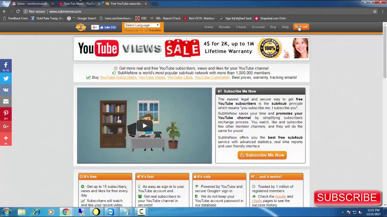Image resolution: width=387 pixels, height=217 pixels.
Task: Close the Free YouTube subscribers tab
Action: point(146,4)
